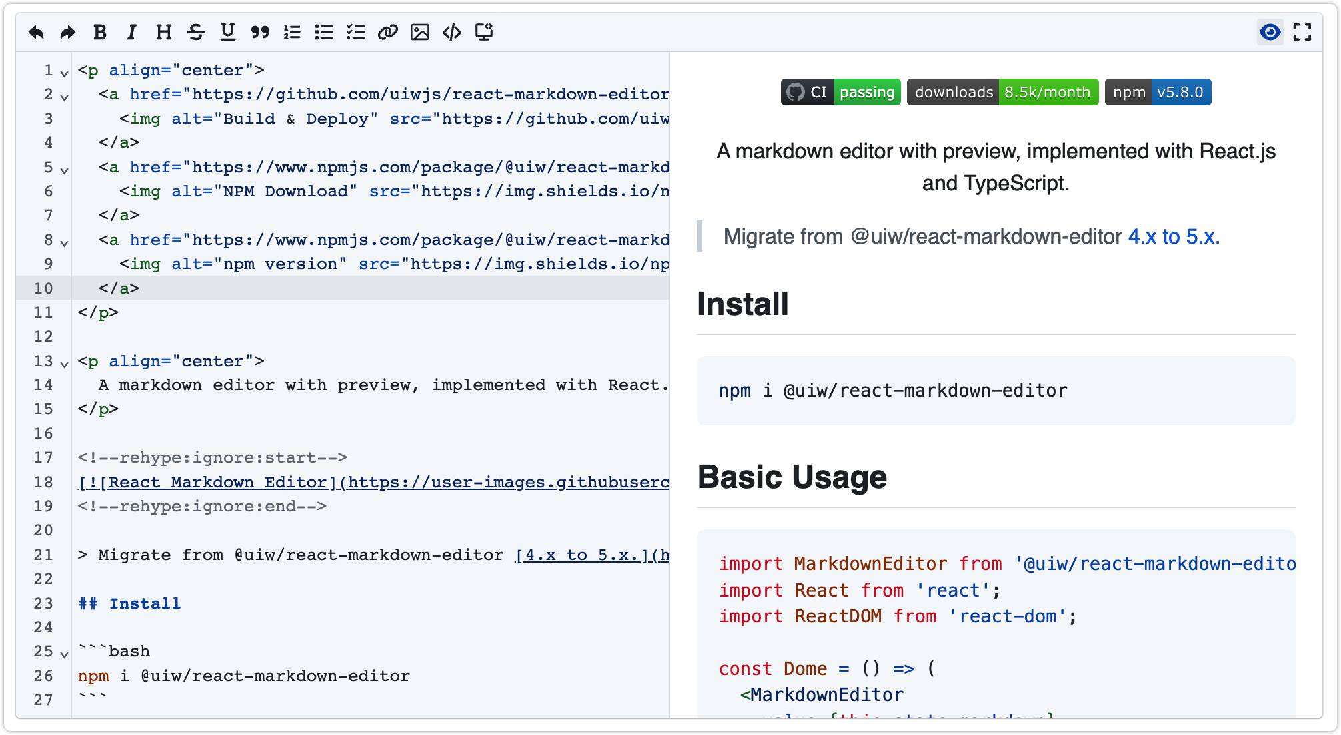Insert an ordered list

[292, 31]
